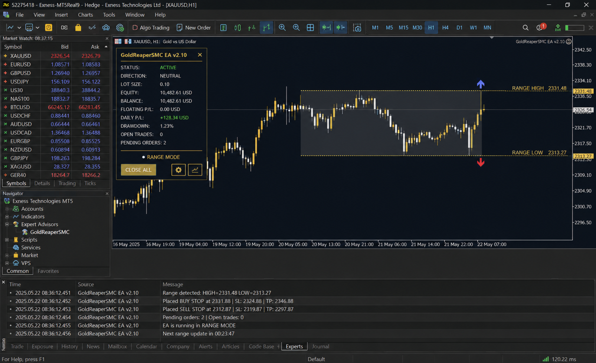This screenshot has width=596, height=363.
Task: Switch chart to D1 timeframe
Action: 459,27
